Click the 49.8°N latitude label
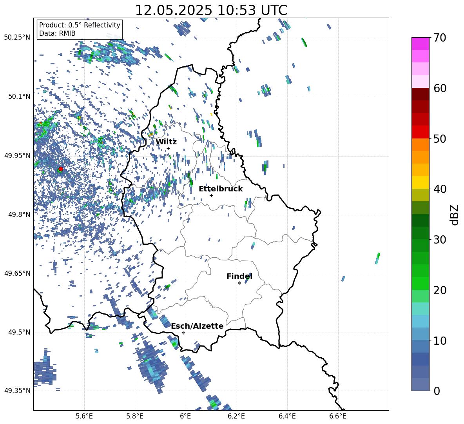This screenshot has width=464, height=424. pos(19,215)
